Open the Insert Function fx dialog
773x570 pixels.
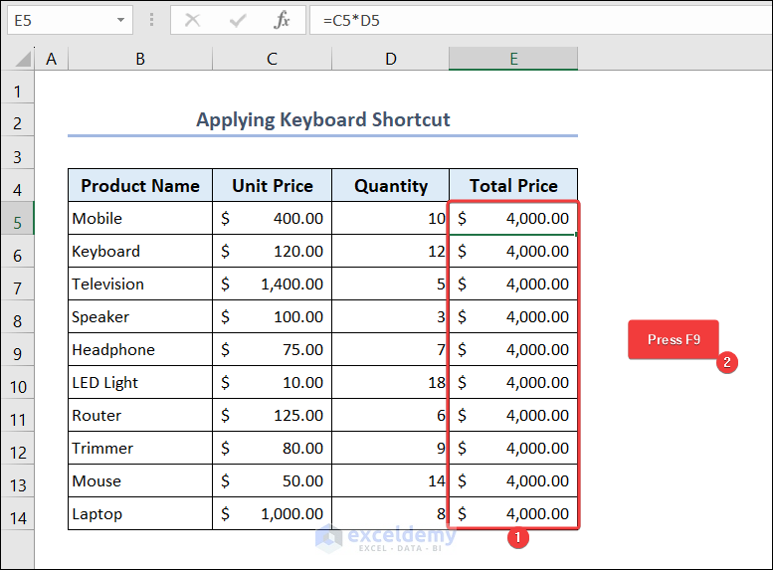(x=283, y=20)
